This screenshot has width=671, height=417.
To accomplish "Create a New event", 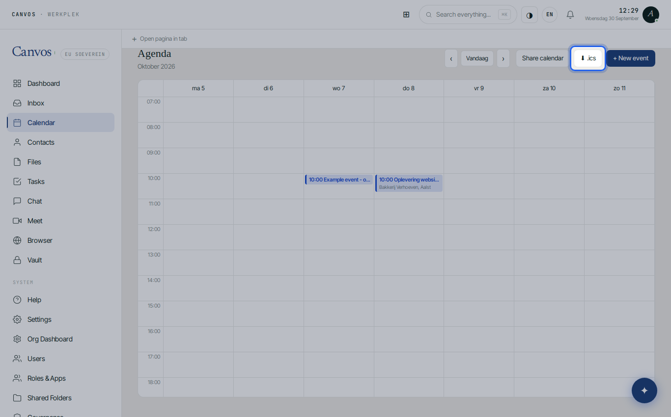I will 631,58.
